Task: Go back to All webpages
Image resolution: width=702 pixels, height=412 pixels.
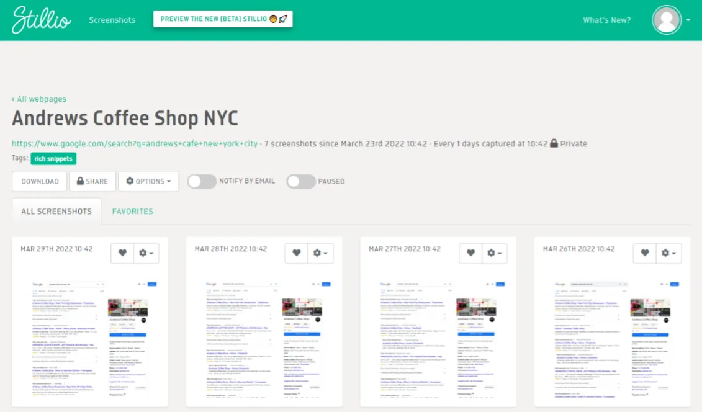Action: pyautogui.click(x=39, y=99)
